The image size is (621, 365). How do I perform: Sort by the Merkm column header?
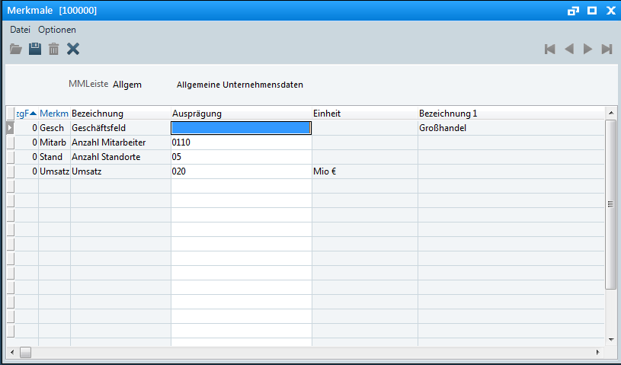point(54,114)
